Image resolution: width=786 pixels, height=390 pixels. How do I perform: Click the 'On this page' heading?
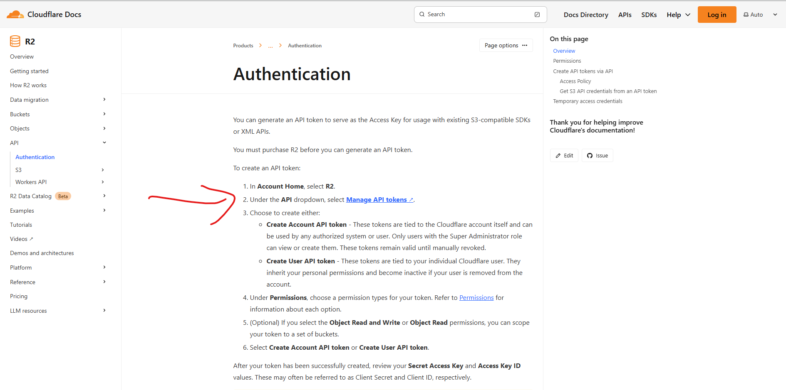tap(569, 39)
